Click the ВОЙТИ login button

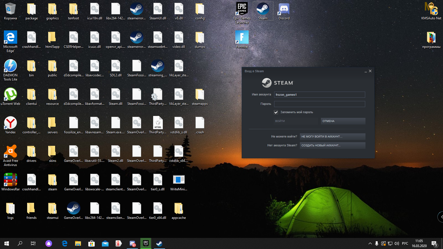click(x=296, y=121)
